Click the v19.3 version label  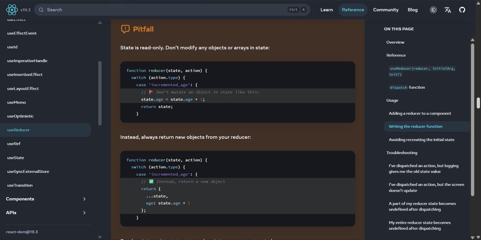[25, 10]
